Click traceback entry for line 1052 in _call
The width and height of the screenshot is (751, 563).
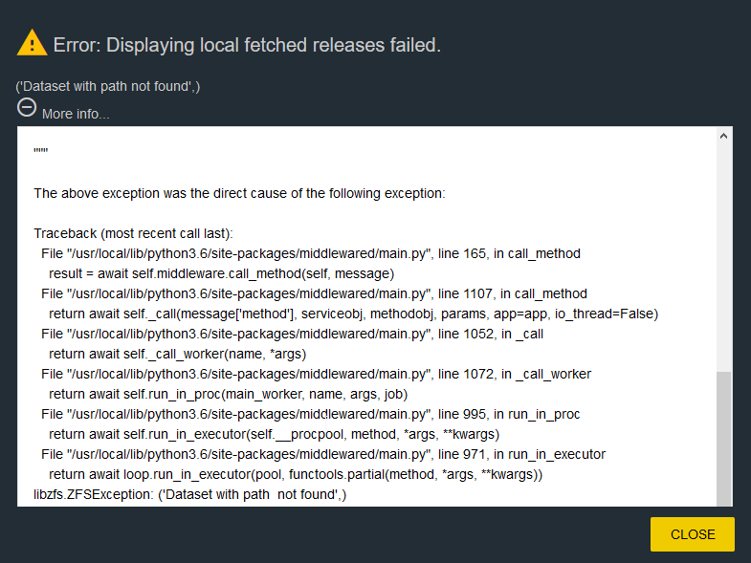point(292,335)
